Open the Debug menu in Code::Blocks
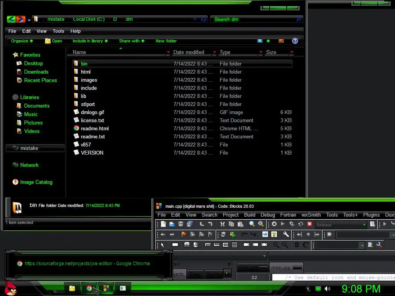This screenshot has width=395, height=296. [x=268, y=215]
